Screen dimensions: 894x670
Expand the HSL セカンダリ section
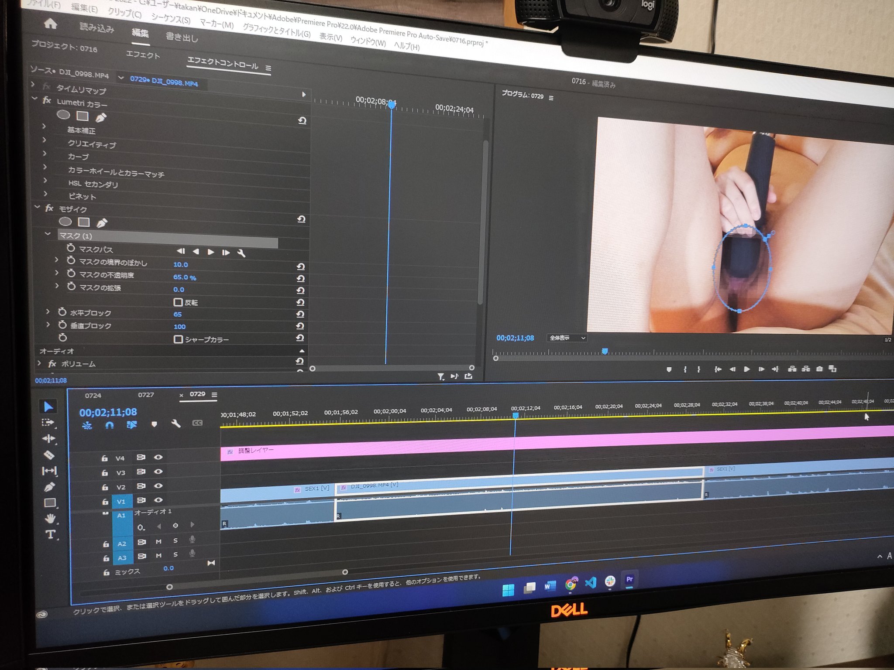(45, 180)
